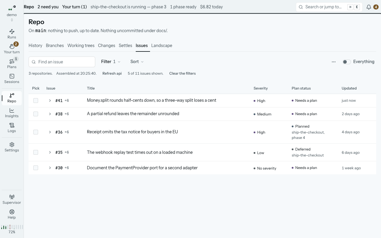This screenshot has height=238, width=381.
Task: Click the Search or jump to box
Action: click(x=329, y=7)
